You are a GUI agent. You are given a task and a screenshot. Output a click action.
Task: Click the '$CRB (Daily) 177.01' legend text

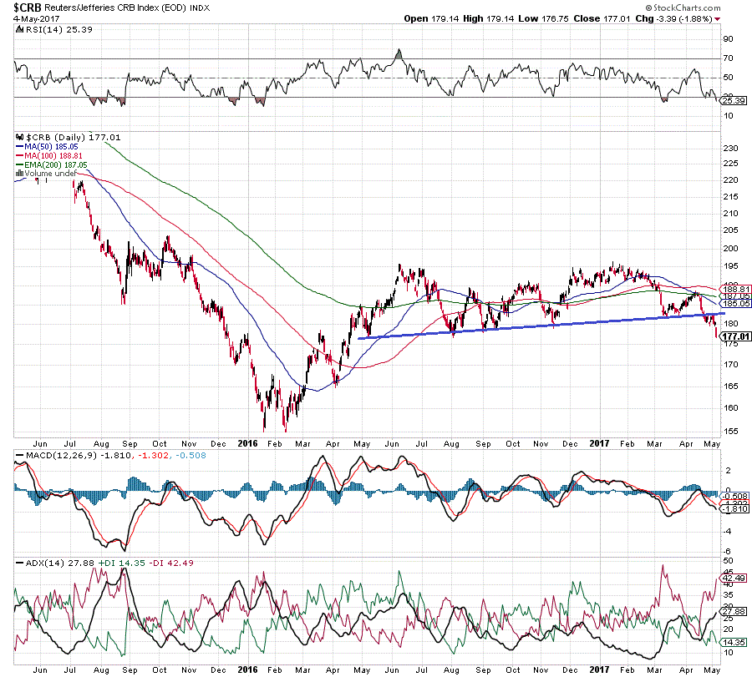[73, 137]
